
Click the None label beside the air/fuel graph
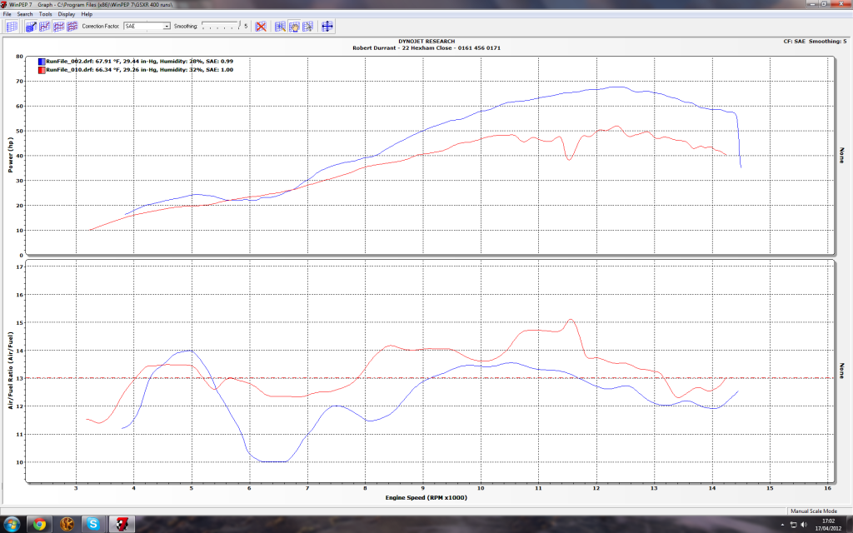pos(841,371)
